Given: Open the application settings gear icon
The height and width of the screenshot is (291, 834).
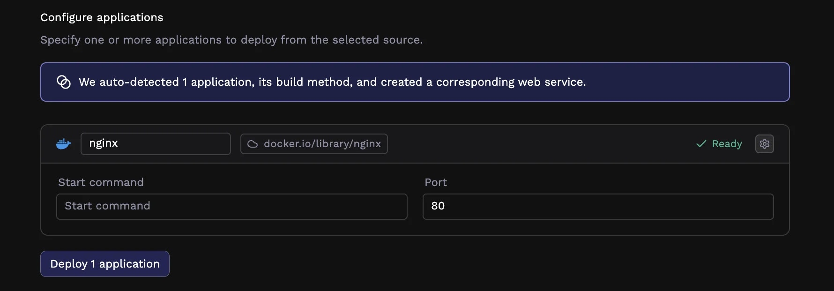Looking at the screenshot, I should (x=764, y=144).
